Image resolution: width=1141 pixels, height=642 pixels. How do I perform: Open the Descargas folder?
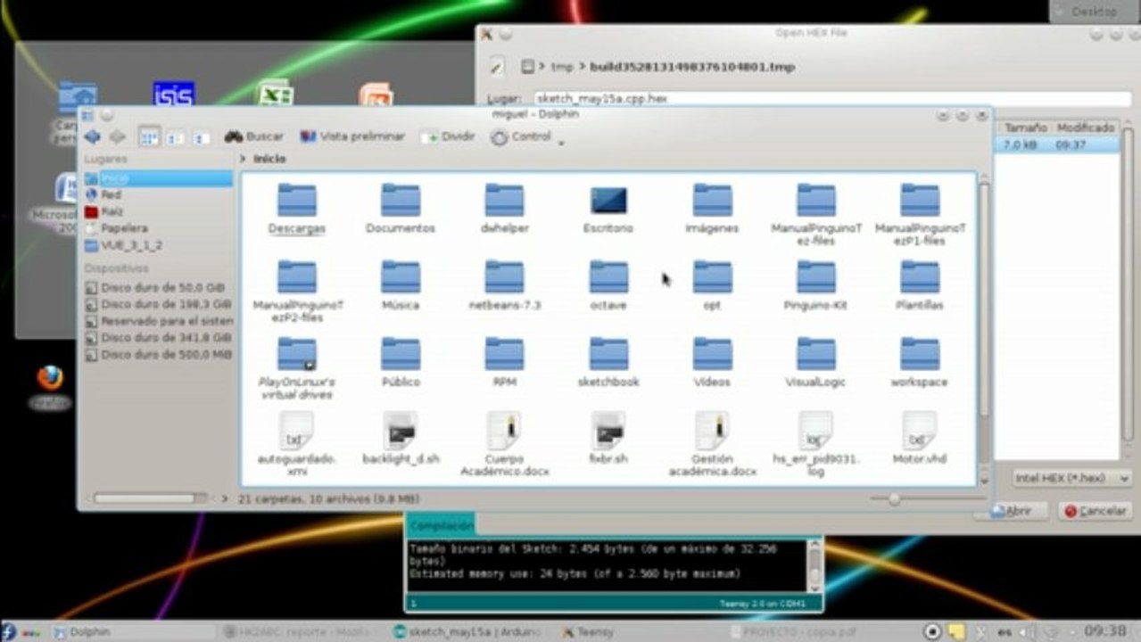pos(296,209)
